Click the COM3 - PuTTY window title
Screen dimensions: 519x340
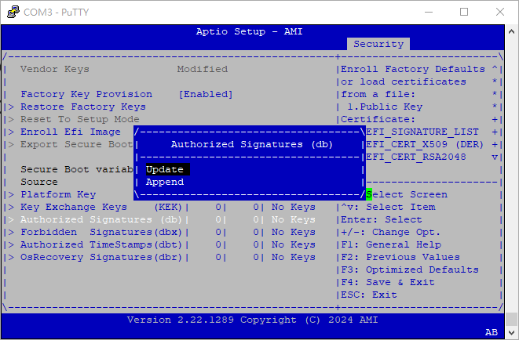click(57, 13)
